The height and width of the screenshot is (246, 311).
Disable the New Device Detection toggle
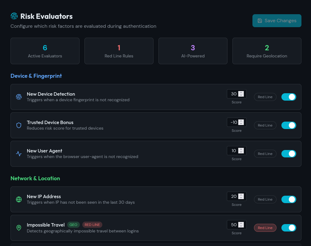pyautogui.click(x=288, y=97)
